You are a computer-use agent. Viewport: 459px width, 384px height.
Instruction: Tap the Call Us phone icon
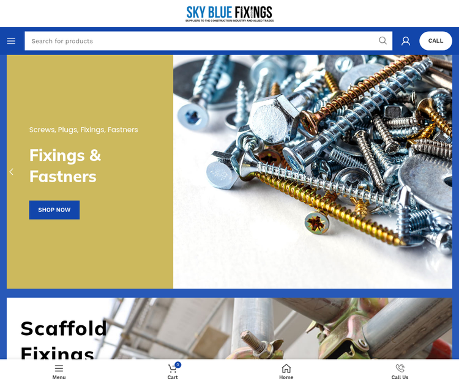pos(400,368)
